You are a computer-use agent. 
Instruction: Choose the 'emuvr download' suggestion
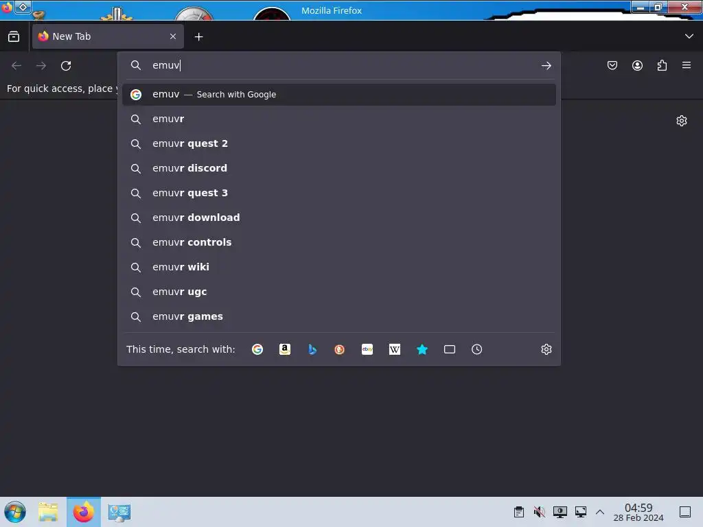tap(339, 218)
